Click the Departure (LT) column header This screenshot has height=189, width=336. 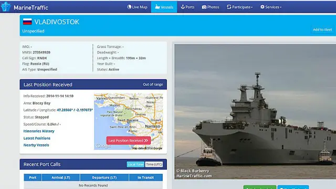(x=104, y=177)
